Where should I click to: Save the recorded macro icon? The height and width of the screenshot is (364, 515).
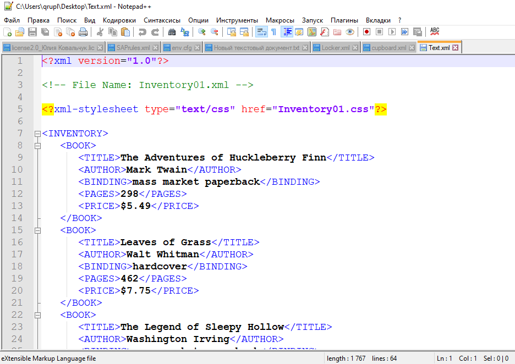click(418, 32)
